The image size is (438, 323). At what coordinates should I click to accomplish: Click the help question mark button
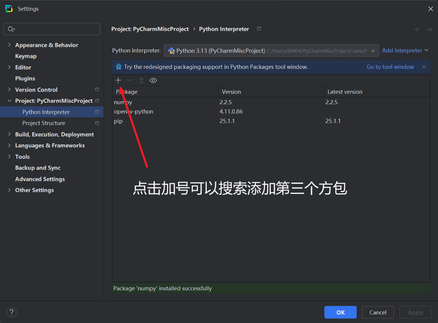12,312
